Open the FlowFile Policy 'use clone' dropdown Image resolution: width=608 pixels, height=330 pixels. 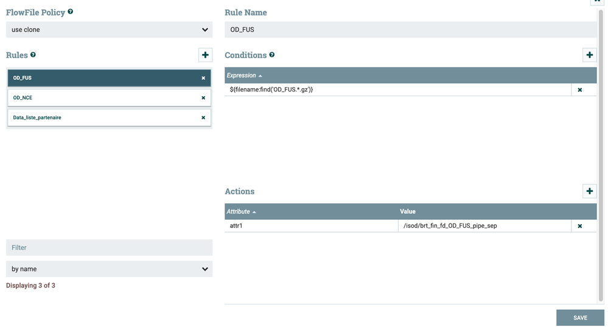(x=109, y=29)
